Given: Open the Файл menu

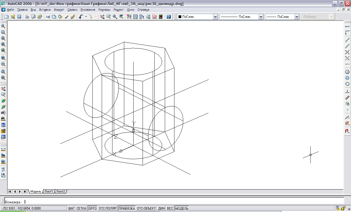Looking at the screenshot, I should click(x=10, y=10).
